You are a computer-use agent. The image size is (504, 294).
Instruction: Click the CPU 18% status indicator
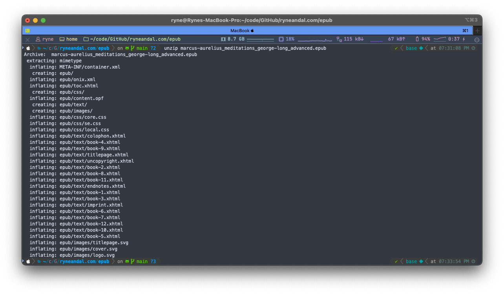287,39
